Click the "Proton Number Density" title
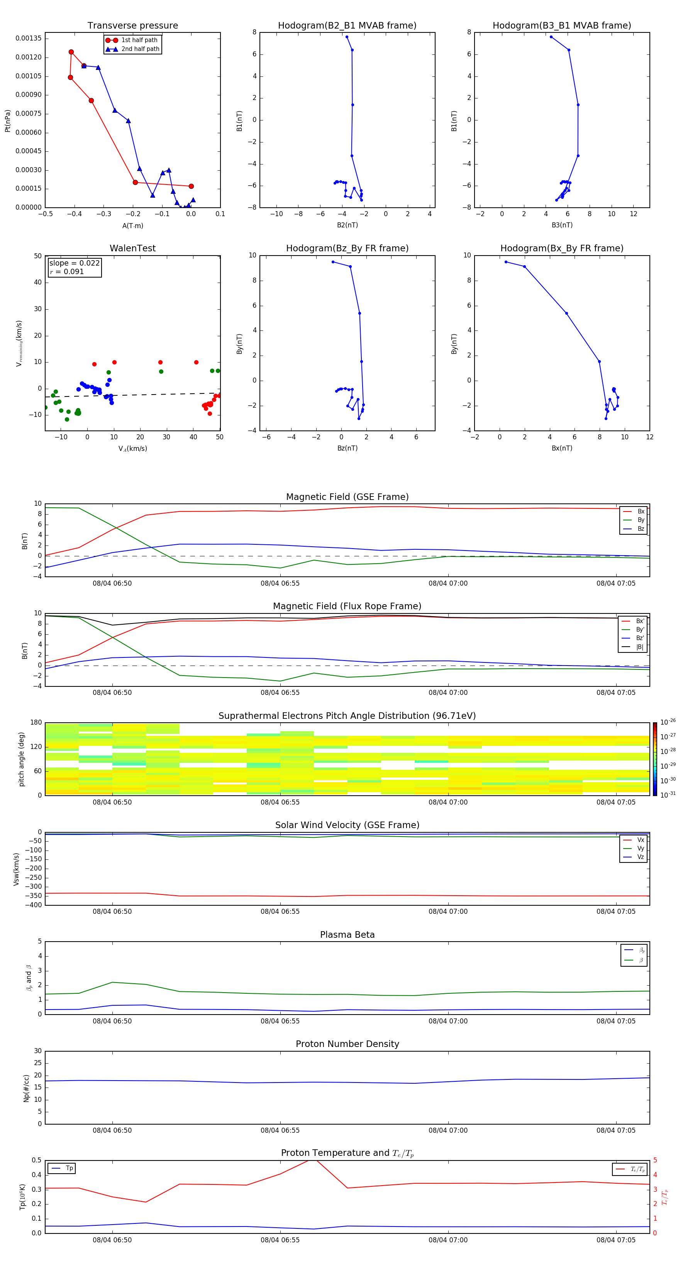Image resolution: width=695 pixels, height=1274 pixels. click(347, 1044)
